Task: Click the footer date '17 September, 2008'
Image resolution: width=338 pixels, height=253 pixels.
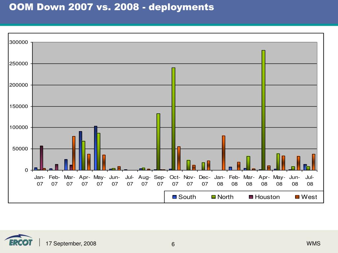Action: click(x=71, y=243)
